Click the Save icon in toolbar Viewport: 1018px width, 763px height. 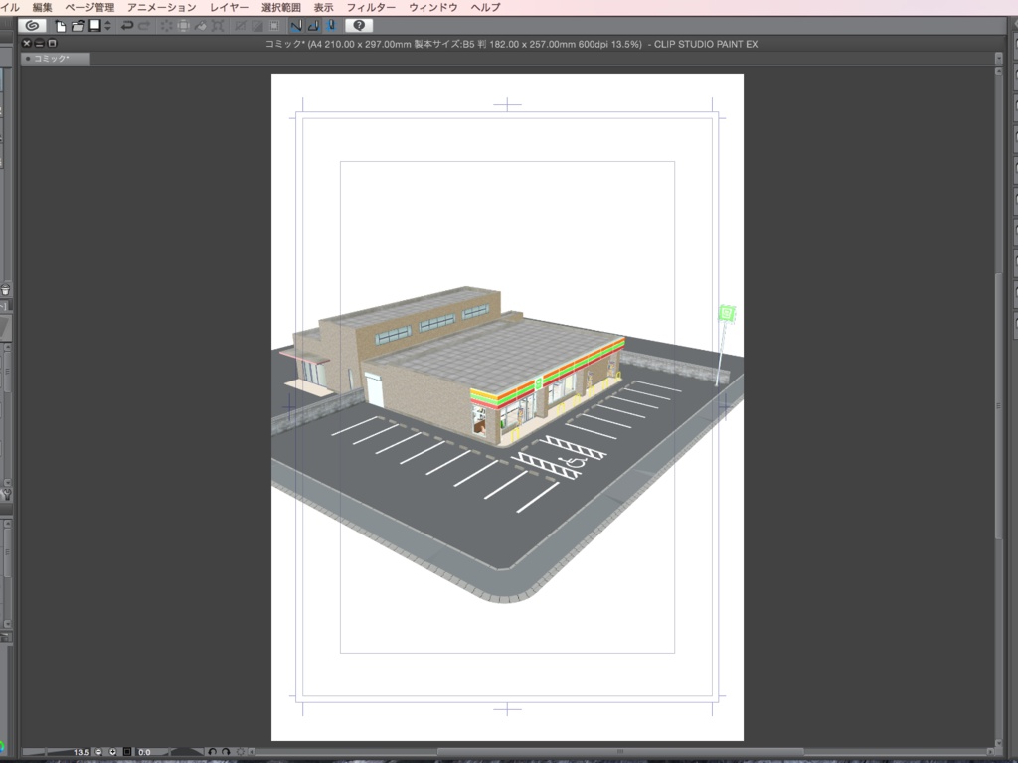(x=94, y=25)
